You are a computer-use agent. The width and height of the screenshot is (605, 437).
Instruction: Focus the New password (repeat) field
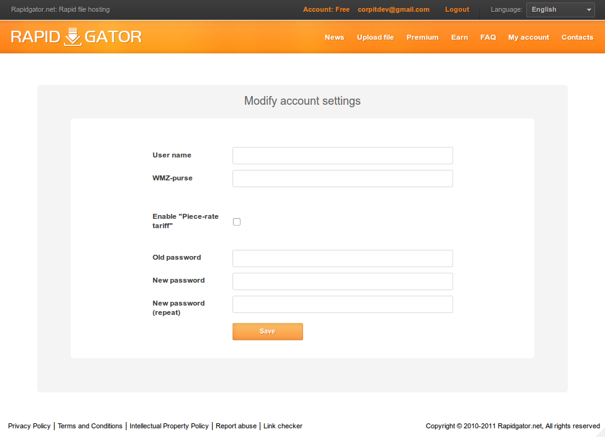coord(342,304)
